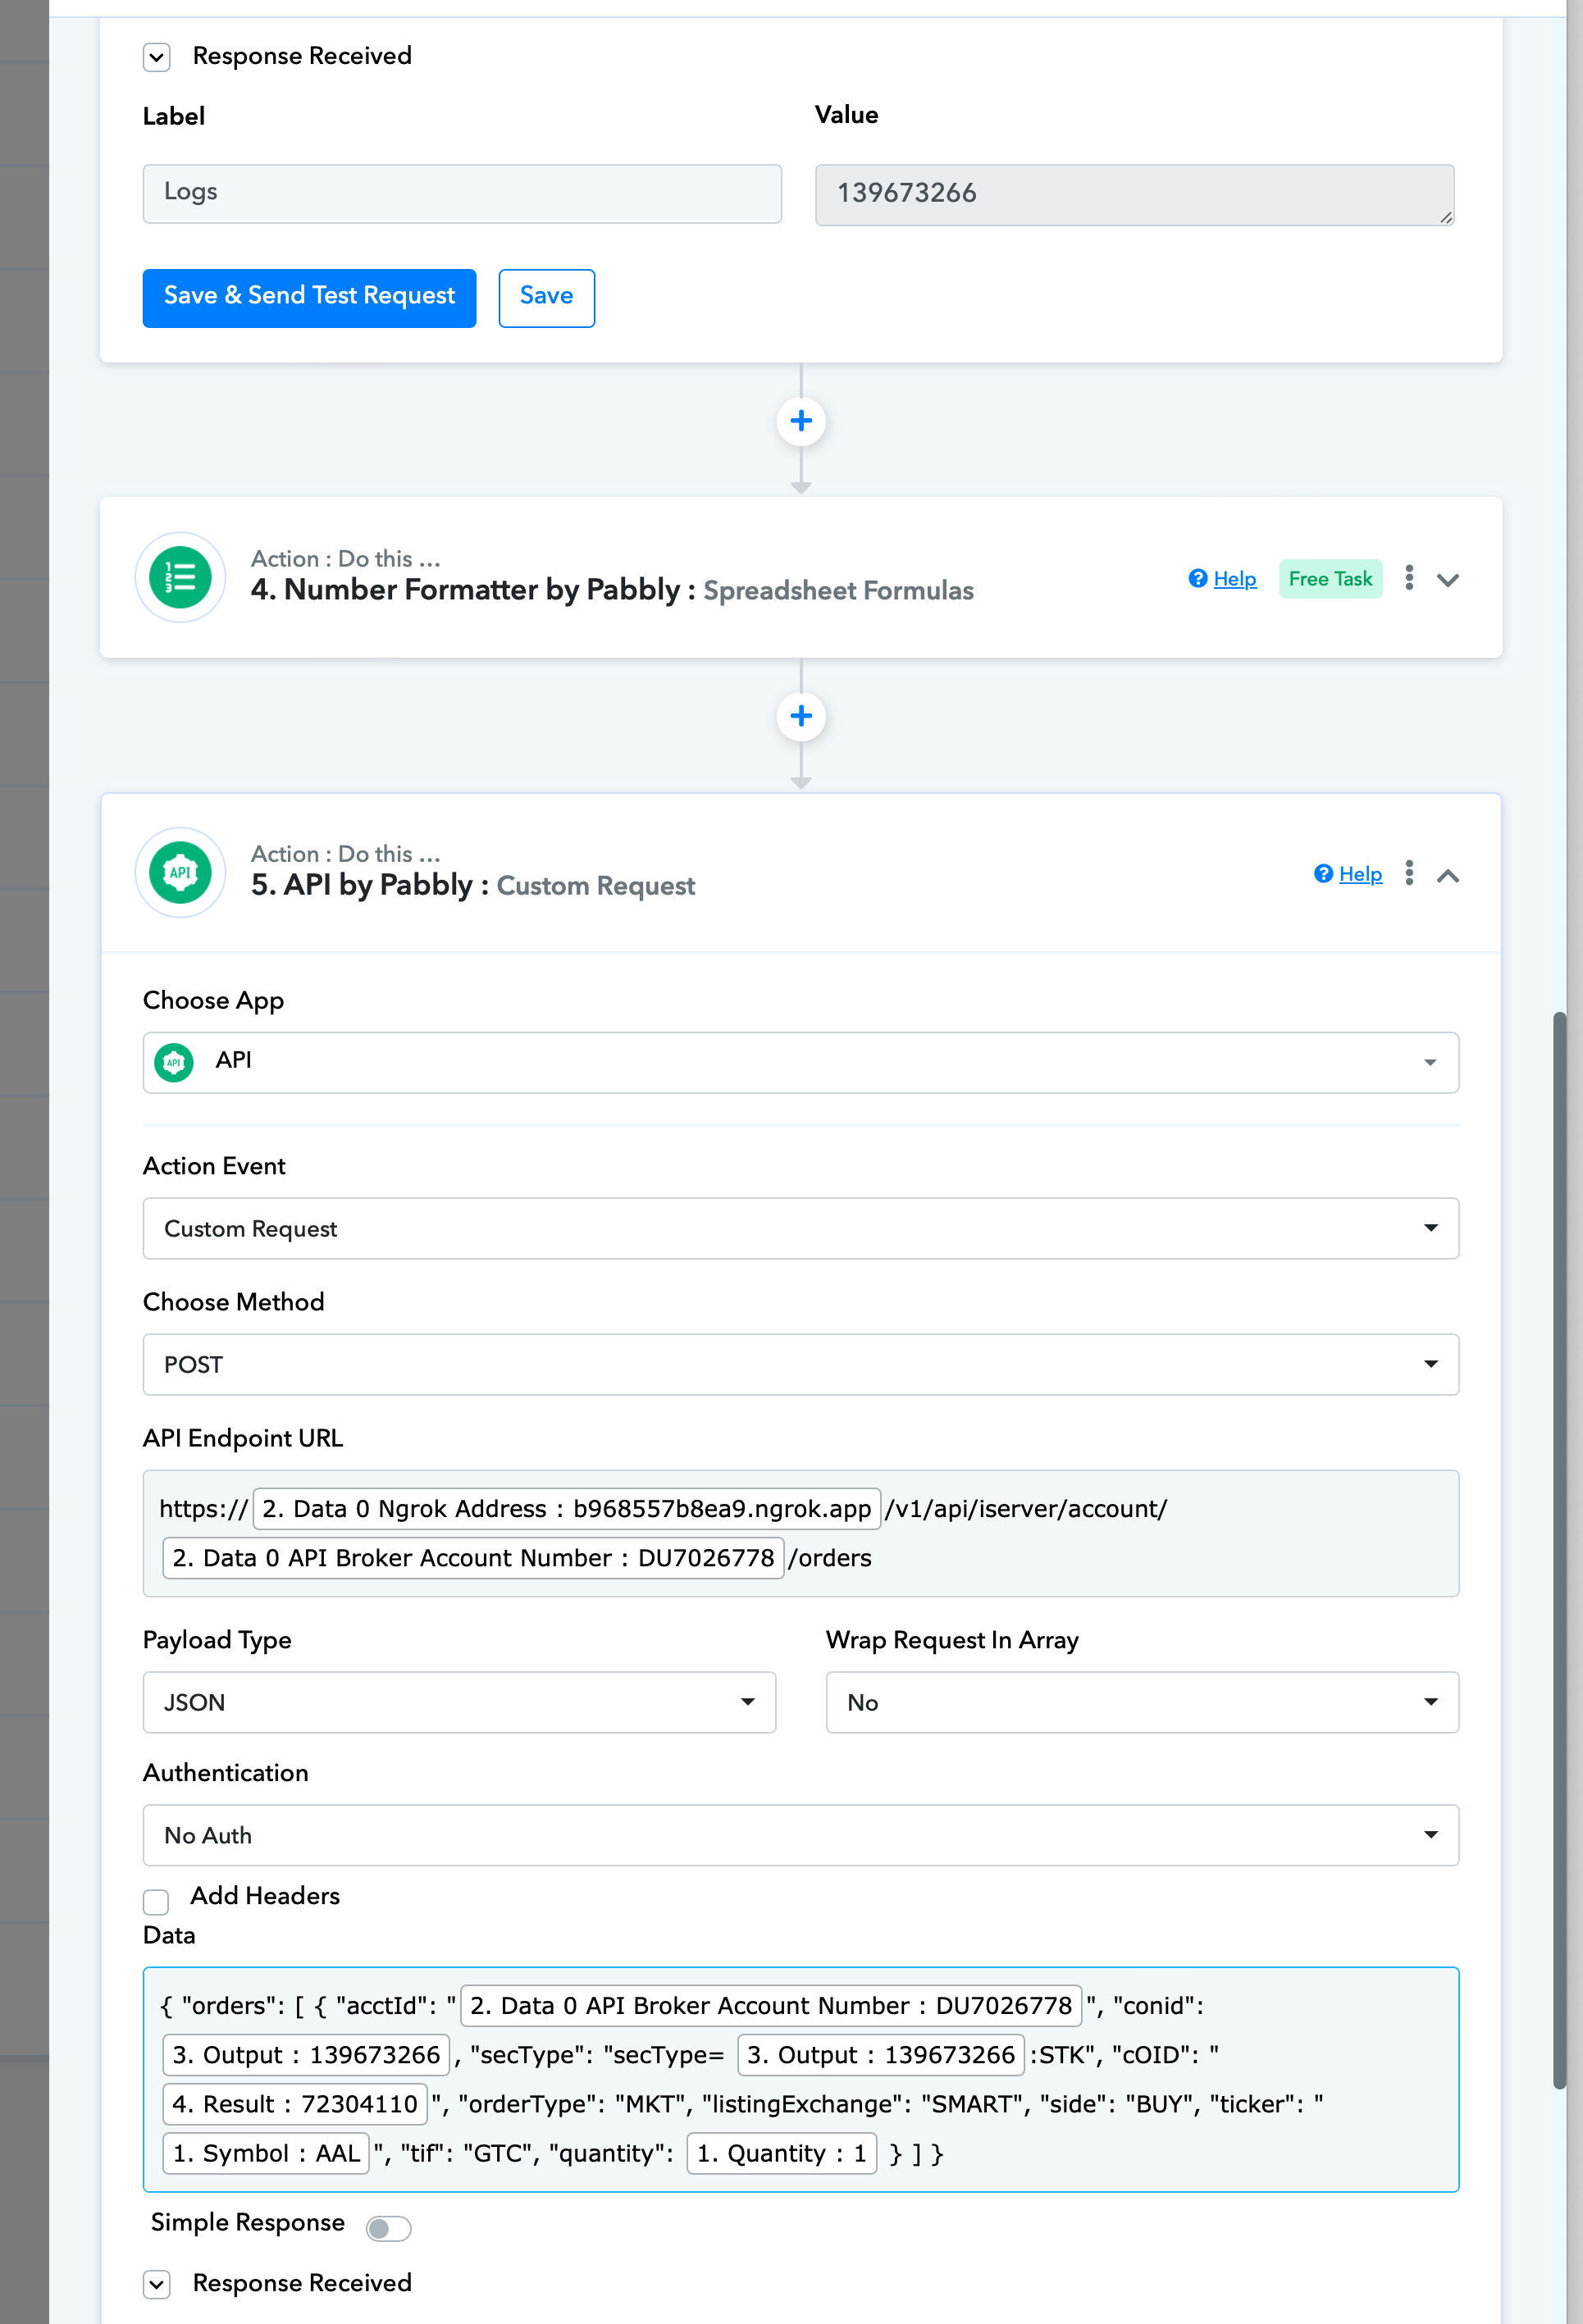Open the Help link on step 5
Image resolution: width=1583 pixels, height=2324 pixels.
point(1360,874)
